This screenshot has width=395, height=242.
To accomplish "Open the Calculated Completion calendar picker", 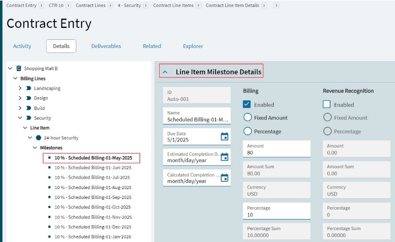I will 224,178.
